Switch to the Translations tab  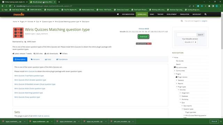click(62, 59)
